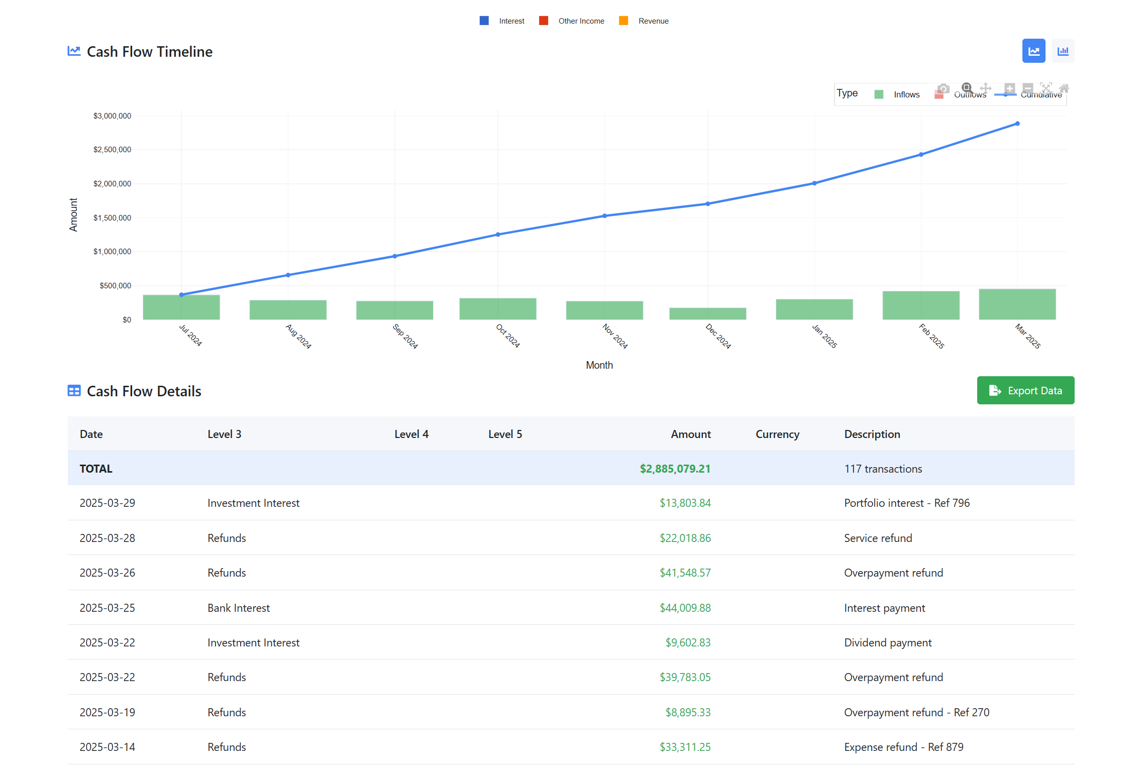Viewport: 1147px width, 771px height.
Task: Switch to line chart view button
Action: tap(1033, 51)
